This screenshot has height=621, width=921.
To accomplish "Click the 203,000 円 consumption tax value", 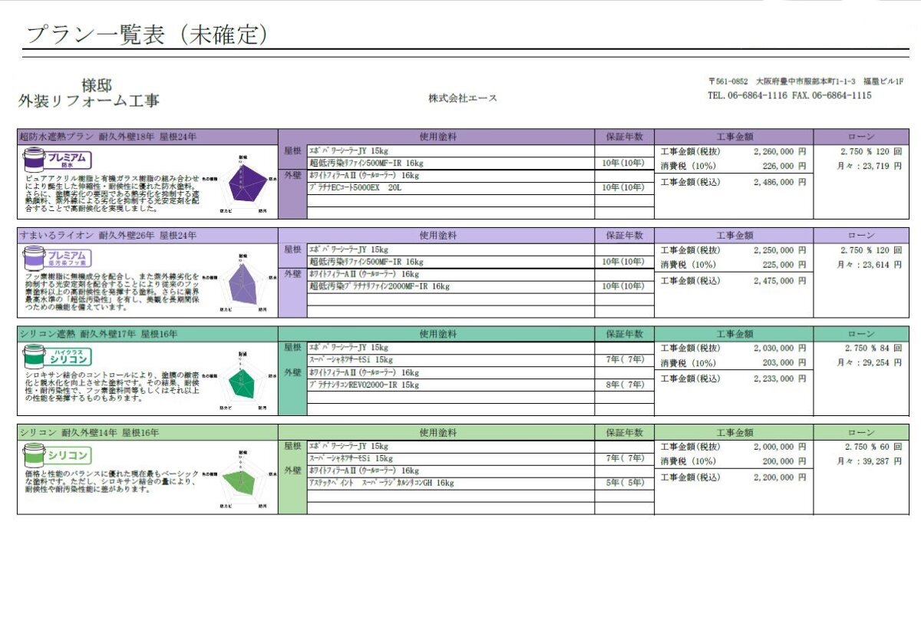I will [x=784, y=362].
